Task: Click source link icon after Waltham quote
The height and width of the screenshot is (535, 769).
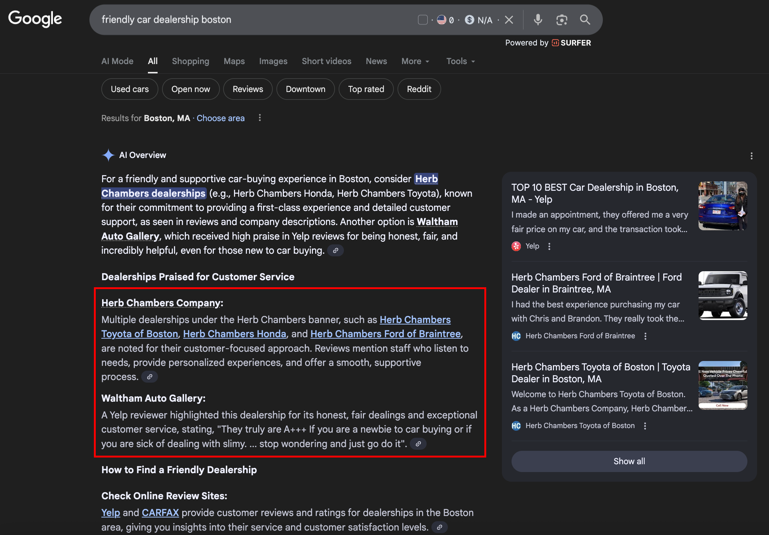Action: pyautogui.click(x=418, y=444)
